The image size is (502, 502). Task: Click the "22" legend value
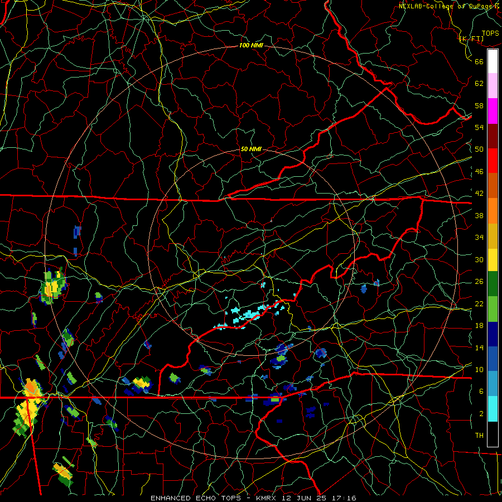tap(479, 303)
